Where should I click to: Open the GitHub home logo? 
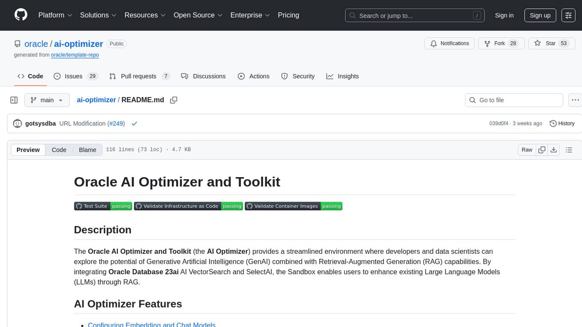21,15
